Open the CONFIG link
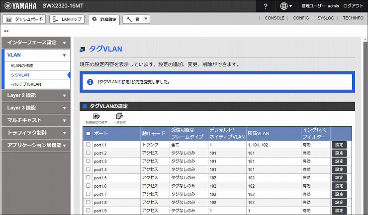Screen dimensions: 368x215 (x=301, y=18)
